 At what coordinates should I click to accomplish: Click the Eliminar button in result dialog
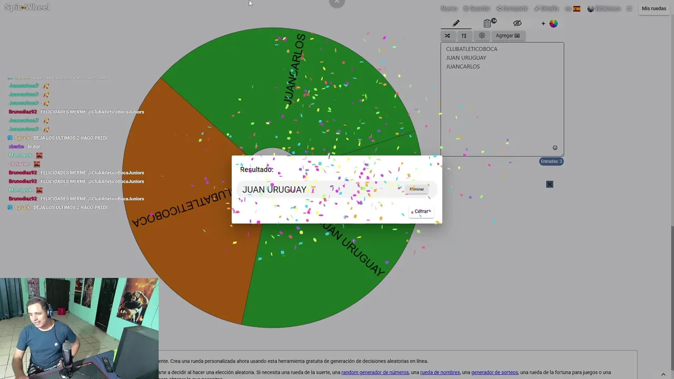(x=417, y=189)
